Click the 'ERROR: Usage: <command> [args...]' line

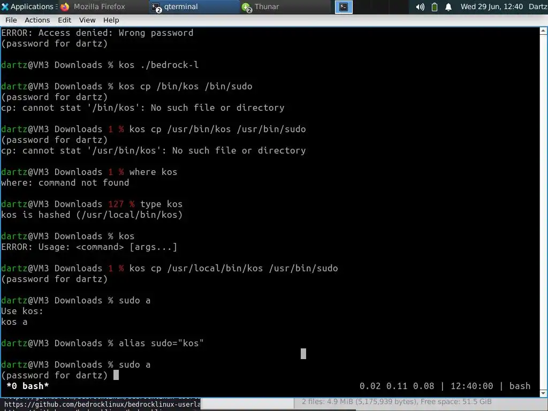[x=89, y=247]
